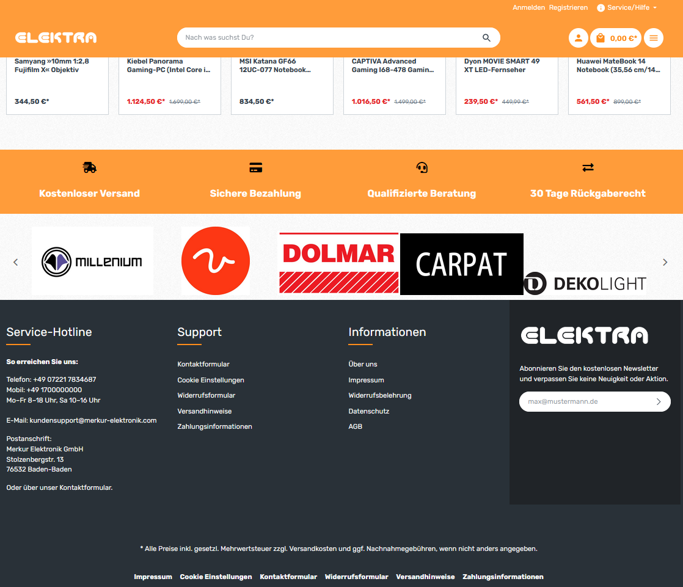Click Qualifizierte Beratung text
This screenshot has height=587, width=683.
coord(422,194)
